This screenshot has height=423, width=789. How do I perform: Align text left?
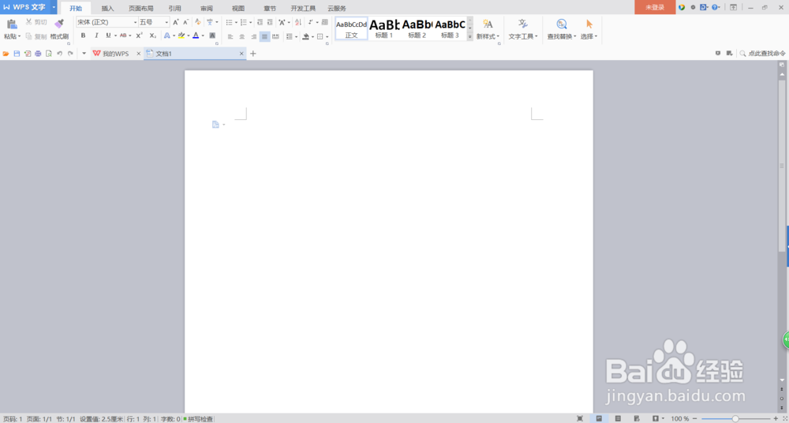coord(230,36)
